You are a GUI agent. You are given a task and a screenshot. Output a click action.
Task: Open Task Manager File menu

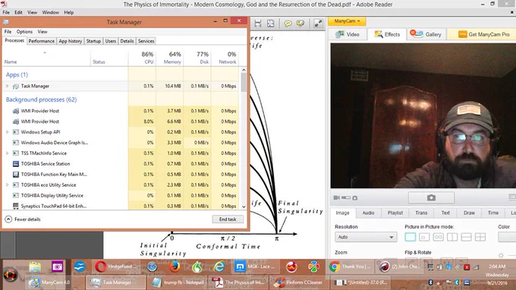point(8,32)
